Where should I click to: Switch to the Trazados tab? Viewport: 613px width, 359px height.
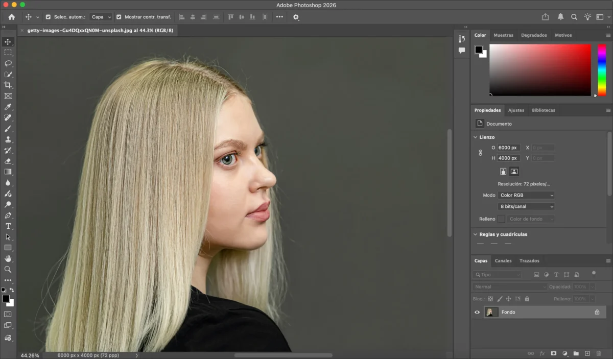click(x=529, y=261)
